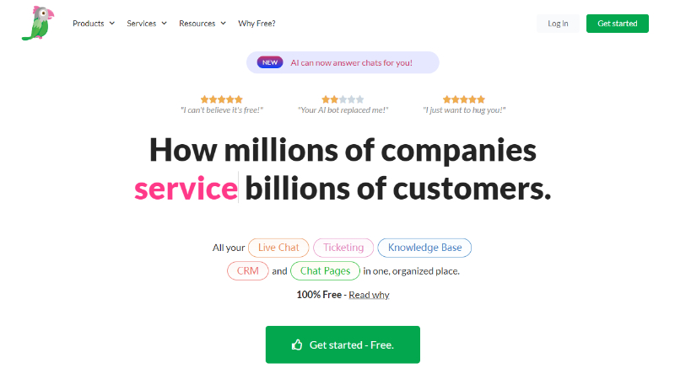This screenshot has height=379, width=675.
Task: Click the large Get started - Free button
Action: (x=343, y=344)
